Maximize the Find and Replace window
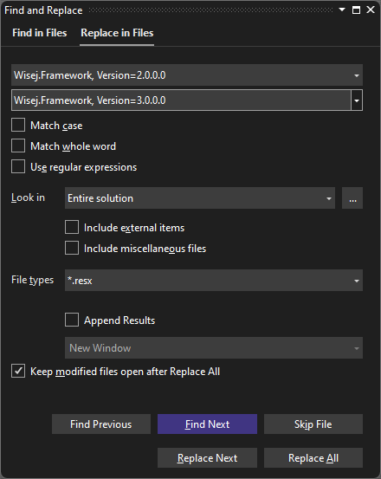Image resolution: width=381 pixels, height=479 pixels. (356, 10)
